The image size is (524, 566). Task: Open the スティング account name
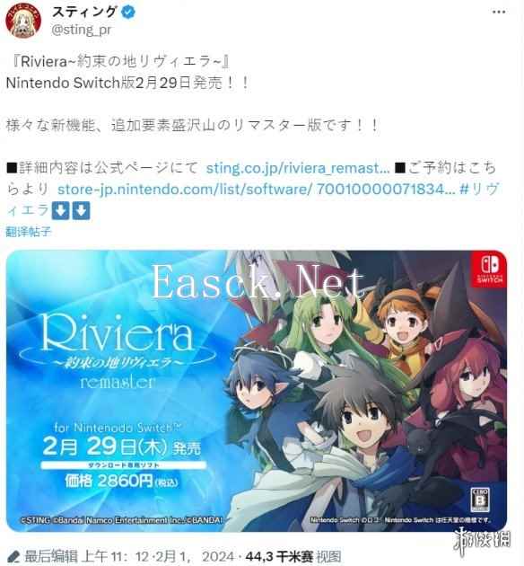pos(84,12)
